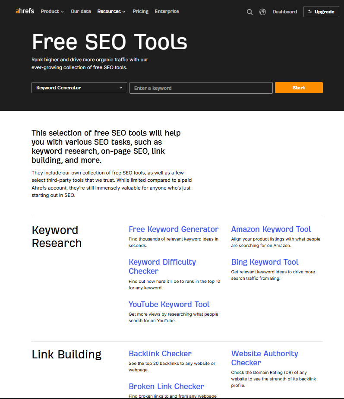Open the YouTube Keyword Tool link
The width and height of the screenshot is (344, 399).
[169, 304]
